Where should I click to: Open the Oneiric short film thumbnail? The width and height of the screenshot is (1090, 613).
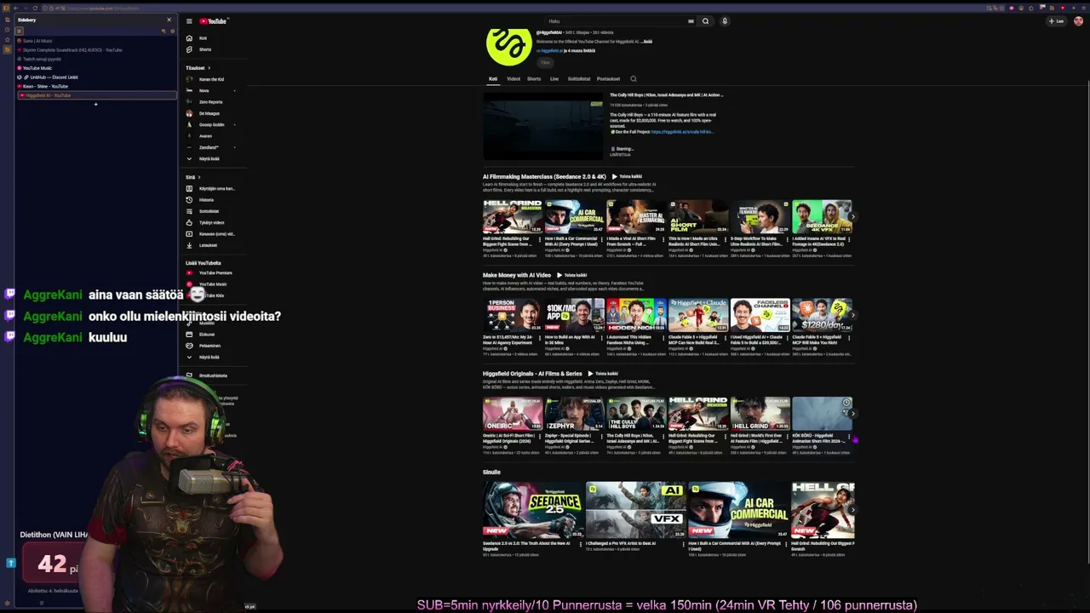click(x=513, y=414)
